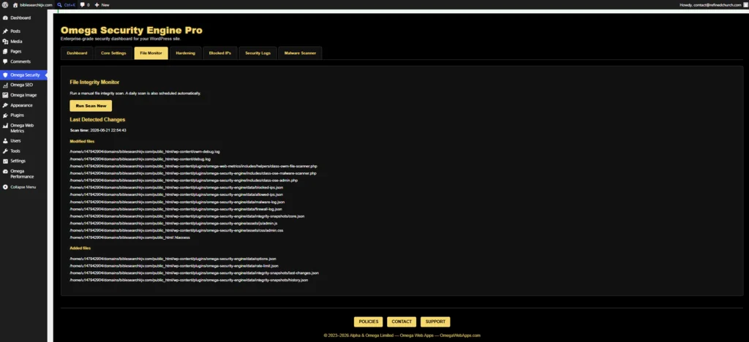Click the admin bar comments bubble showing 0
Viewport: 749px width, 342px height.
85,5
